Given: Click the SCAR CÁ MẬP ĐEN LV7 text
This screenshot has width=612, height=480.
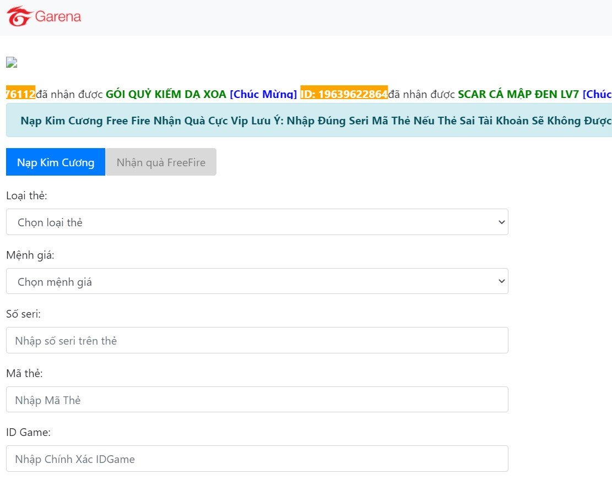Looking at the screenshot, I should click(x=518, y=94).
